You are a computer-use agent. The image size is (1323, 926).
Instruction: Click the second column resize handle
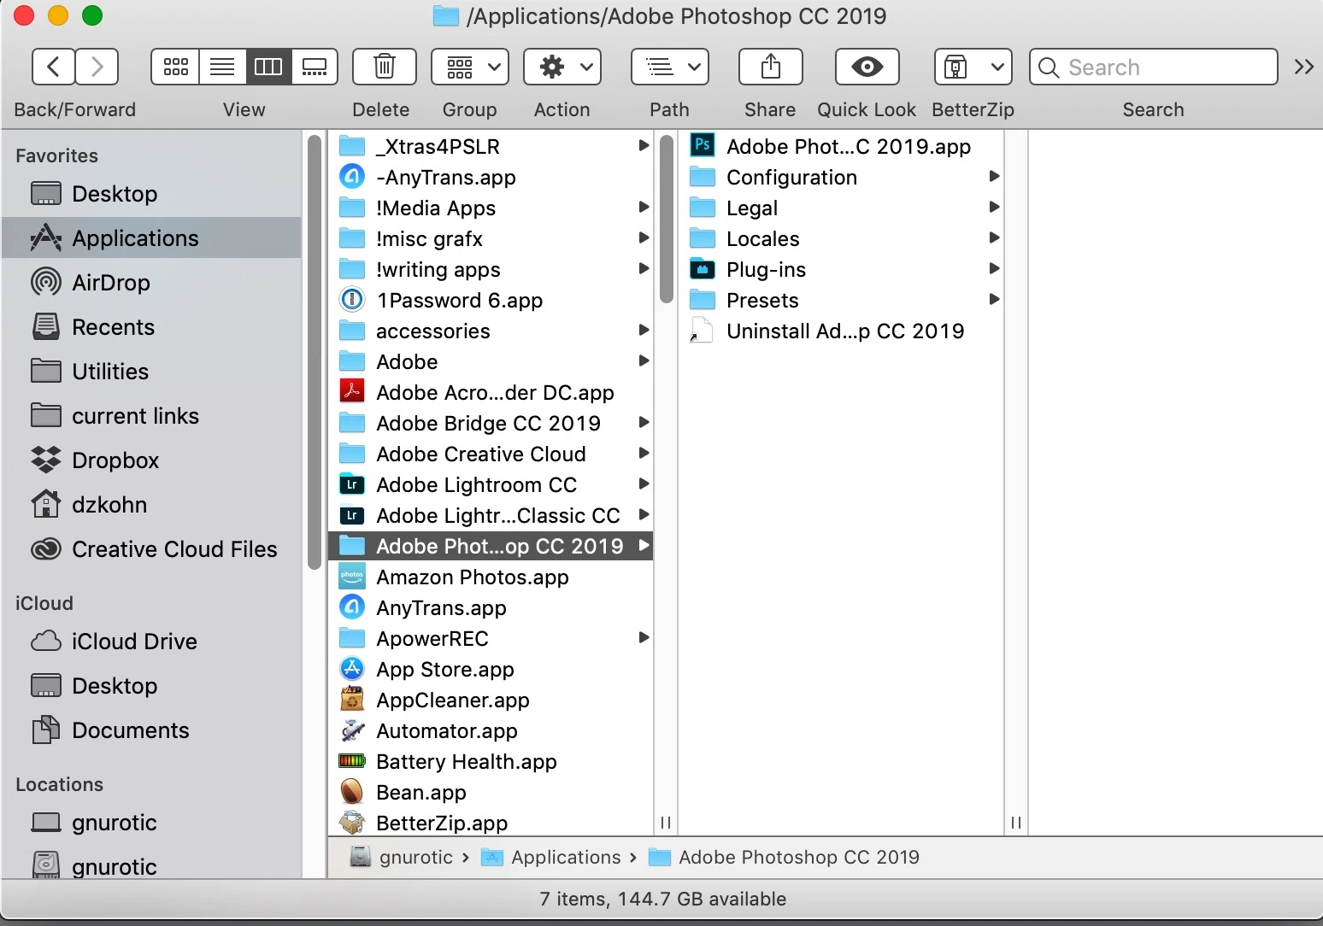coord(1016,823)
